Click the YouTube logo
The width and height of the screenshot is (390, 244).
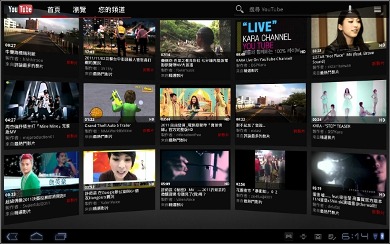(20, 9)
